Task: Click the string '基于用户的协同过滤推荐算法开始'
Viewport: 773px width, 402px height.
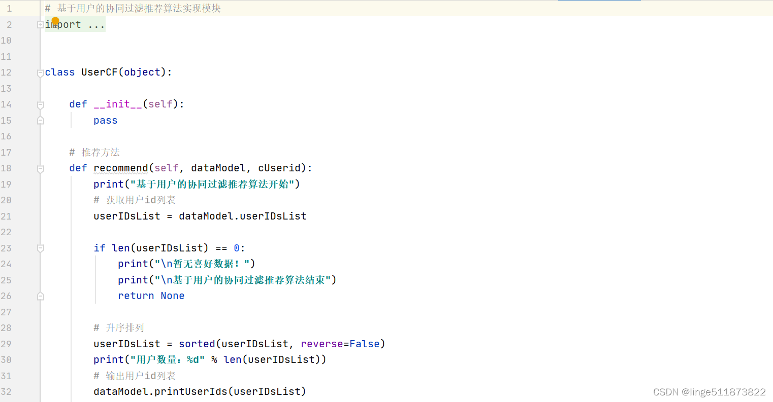Action: (212, 184)
